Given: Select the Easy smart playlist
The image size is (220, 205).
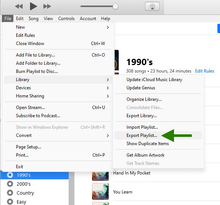Looking at the screenshot, I should coord(35,202).
